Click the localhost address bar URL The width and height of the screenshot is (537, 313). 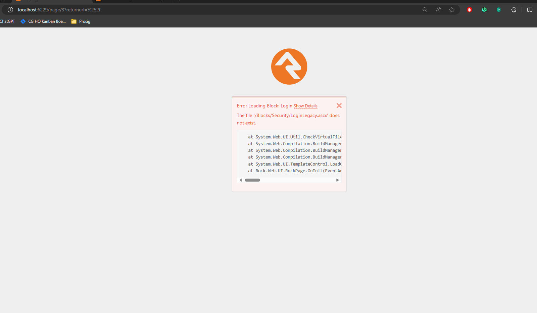coord(59,10)
